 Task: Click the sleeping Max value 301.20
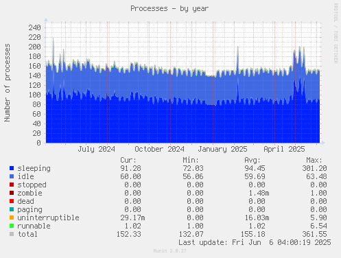[314, 168]
